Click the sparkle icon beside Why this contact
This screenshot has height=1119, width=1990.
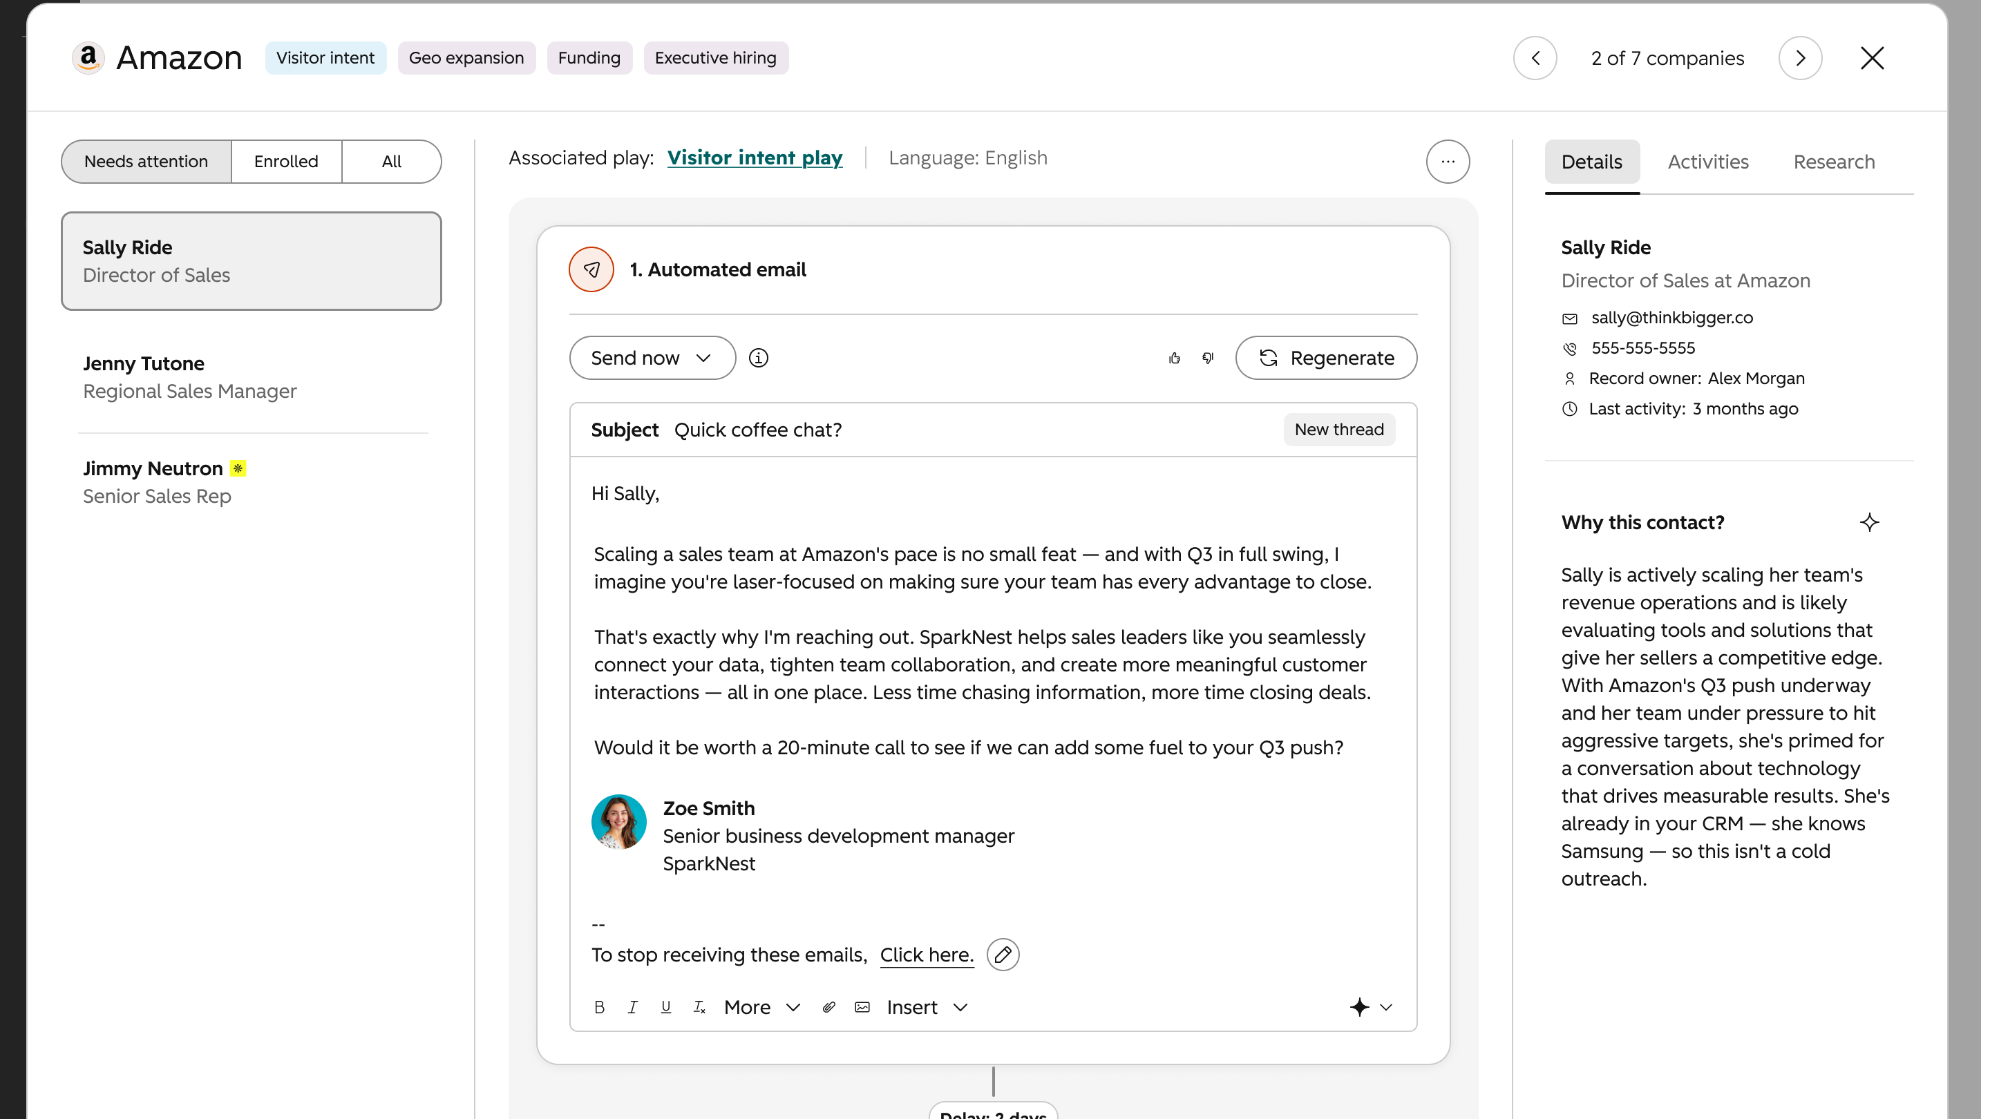coord(1870,523)
